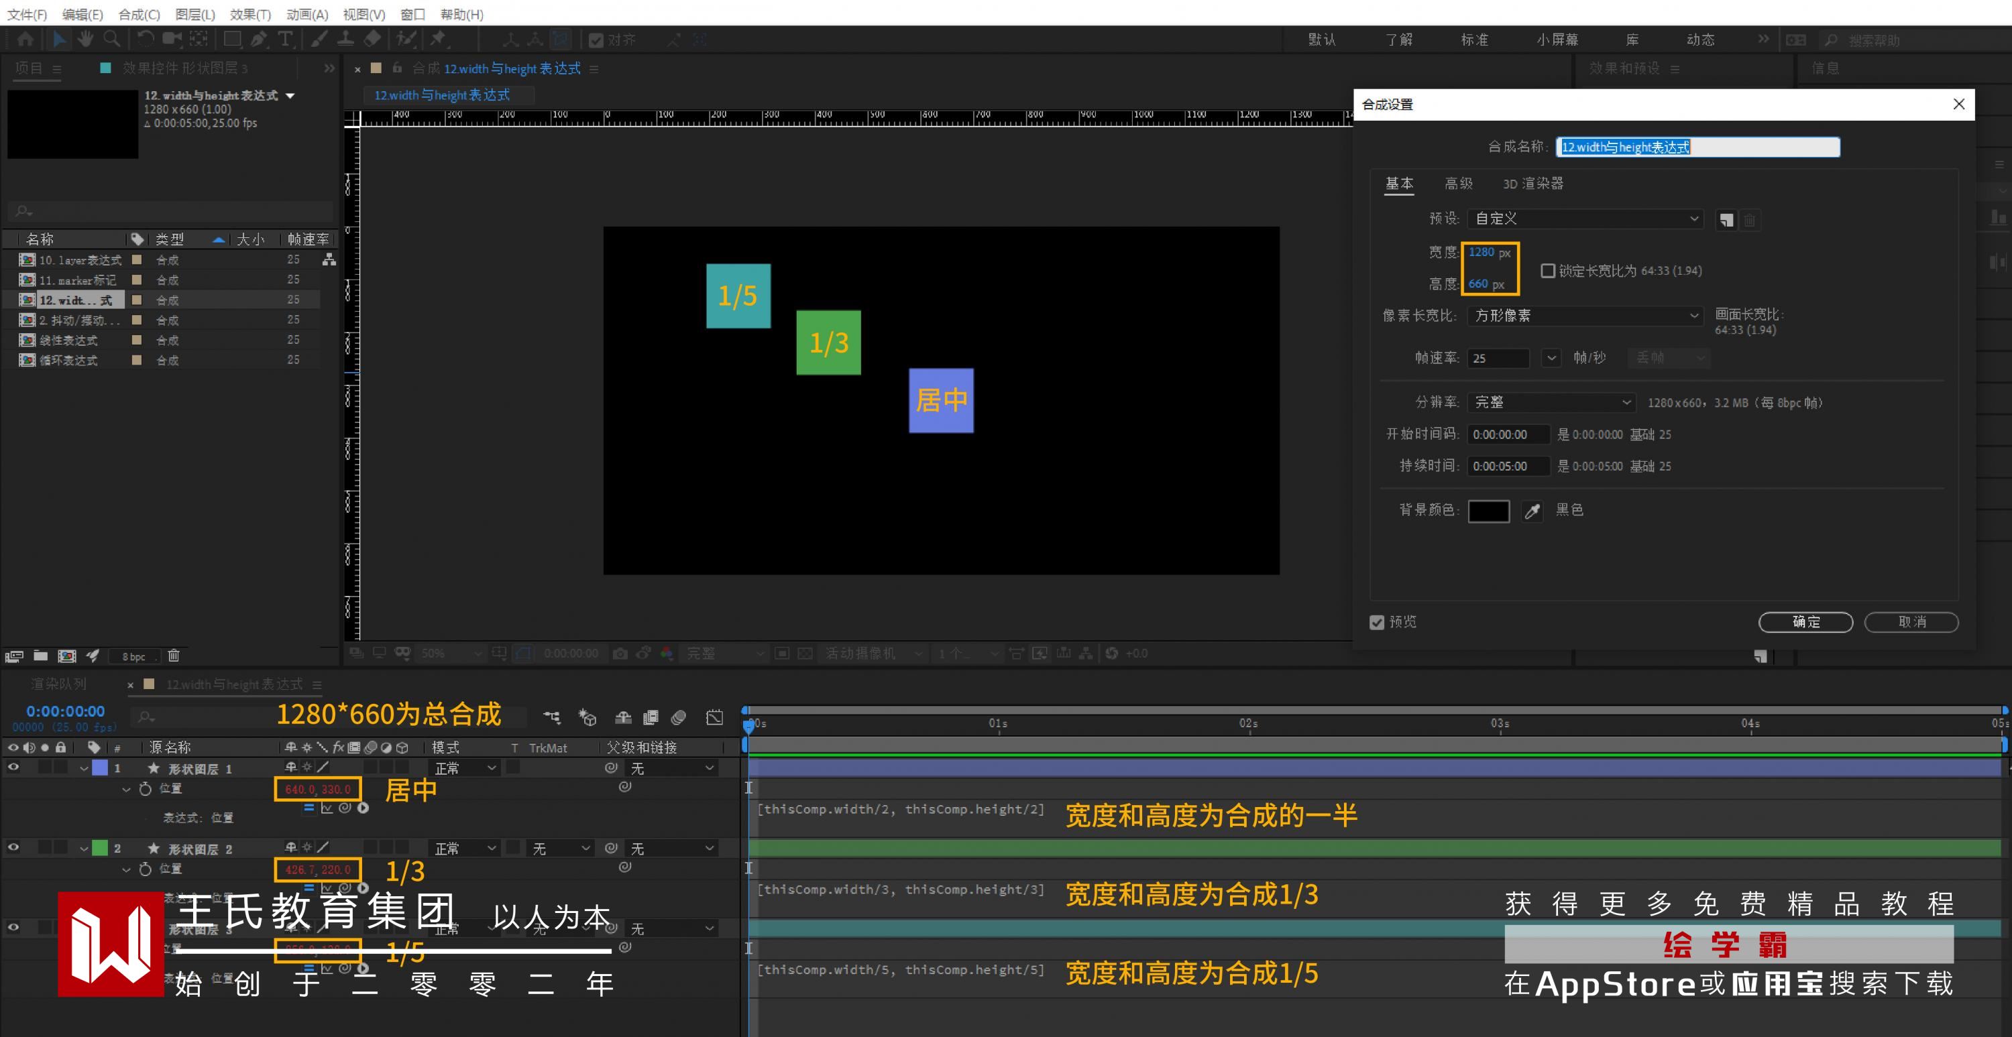The image size is (2012, 1037).
Task: Click the 确定 button
Action: click(1805, 622)
